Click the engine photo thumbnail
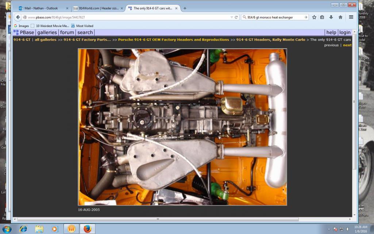The image size is (374, 234). (x=182, y=127)
